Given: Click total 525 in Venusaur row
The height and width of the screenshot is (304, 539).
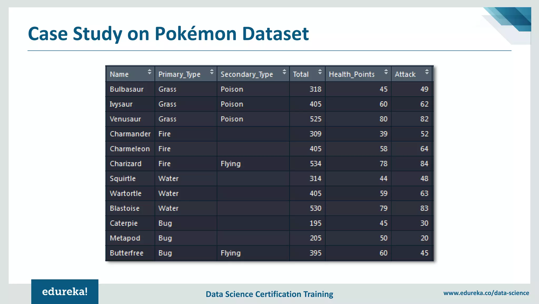Looking at the screenshot, I should point(316,119).
